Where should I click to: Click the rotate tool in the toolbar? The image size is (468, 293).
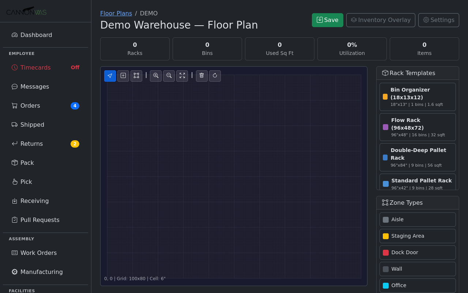click(215, 76)
